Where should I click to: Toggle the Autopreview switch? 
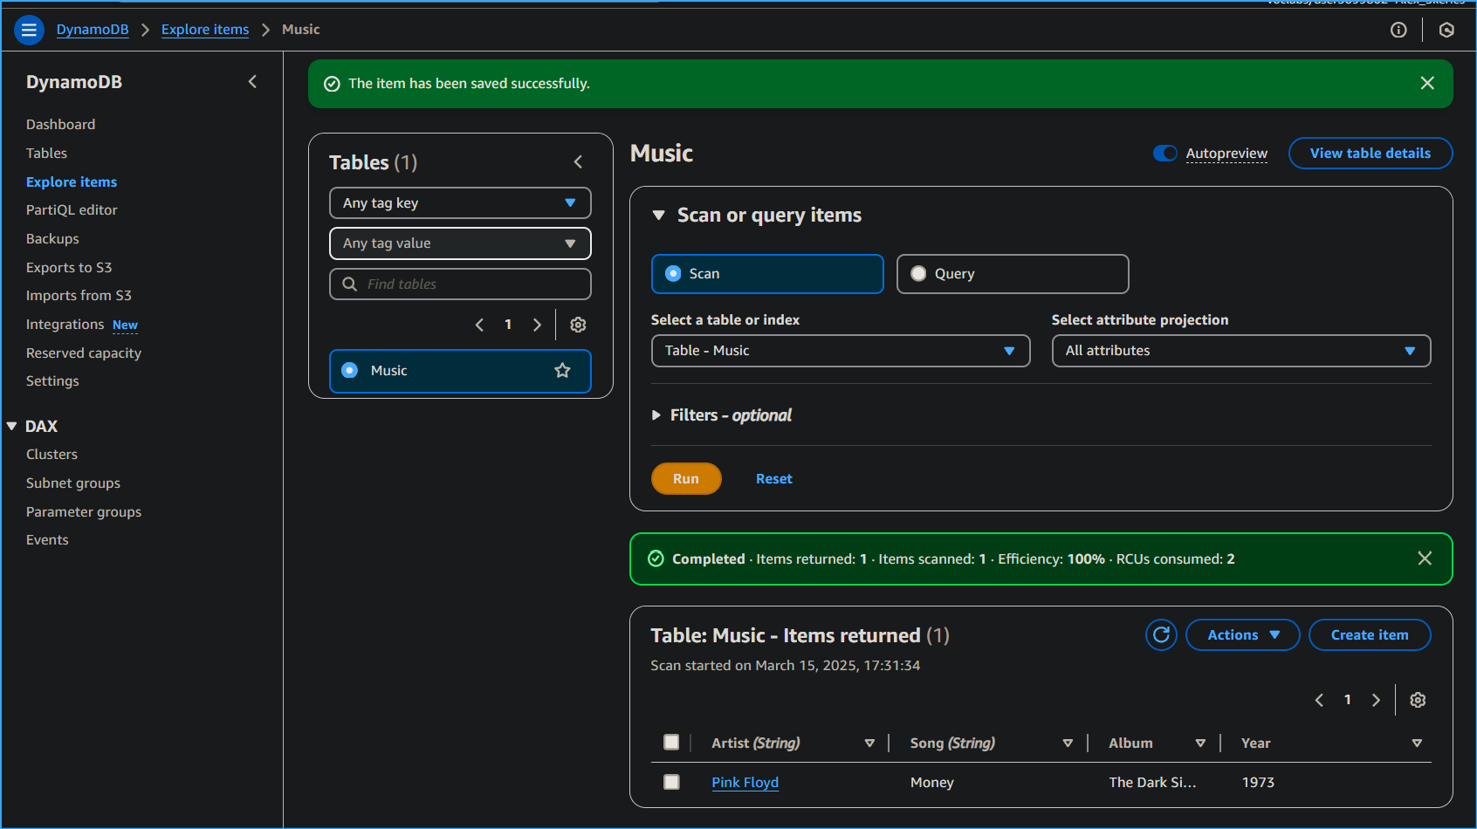coord(1164,154)
